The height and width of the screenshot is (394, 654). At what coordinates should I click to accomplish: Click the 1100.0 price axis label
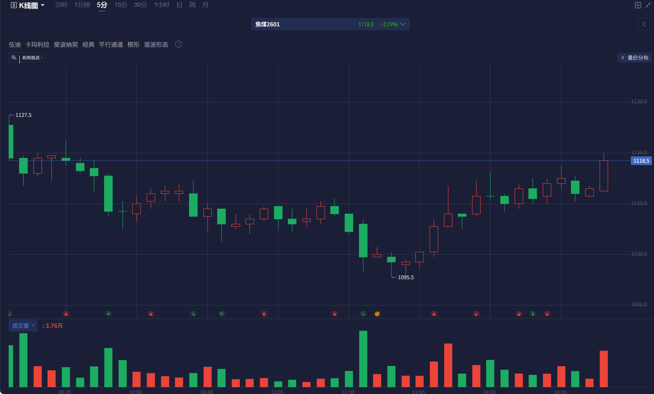639,254
